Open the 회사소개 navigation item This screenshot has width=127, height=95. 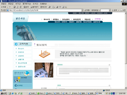click(46, 20)
